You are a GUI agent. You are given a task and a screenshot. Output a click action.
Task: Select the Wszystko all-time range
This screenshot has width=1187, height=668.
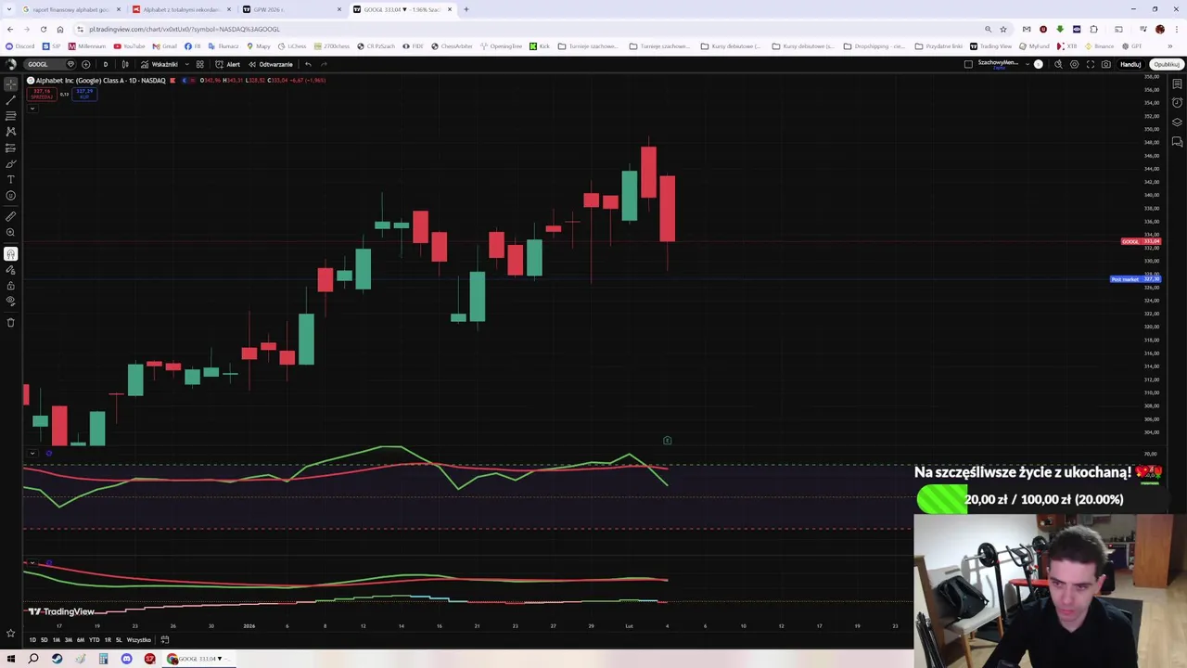click(138, 640)
